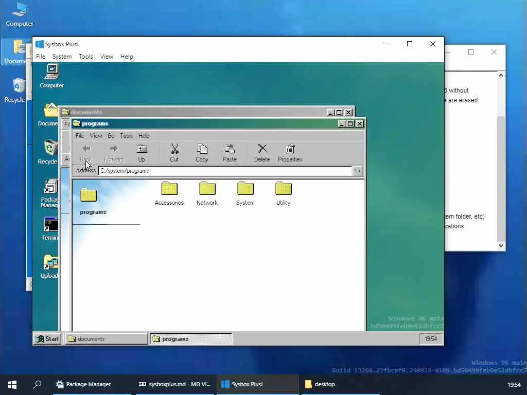Open Sysbox Plus! Help menu

coord(127,57)
